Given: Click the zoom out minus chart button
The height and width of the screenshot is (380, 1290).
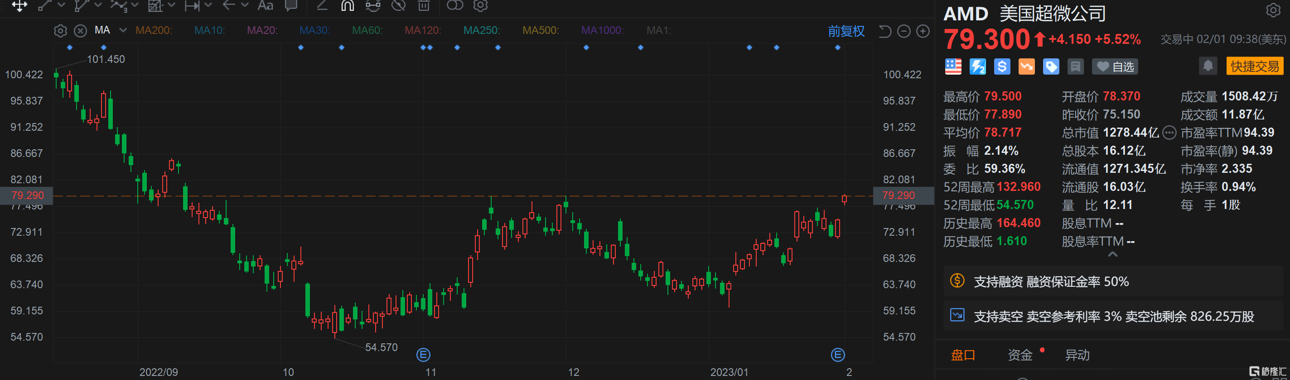Looking at the screenshot, I should [903, 32].
